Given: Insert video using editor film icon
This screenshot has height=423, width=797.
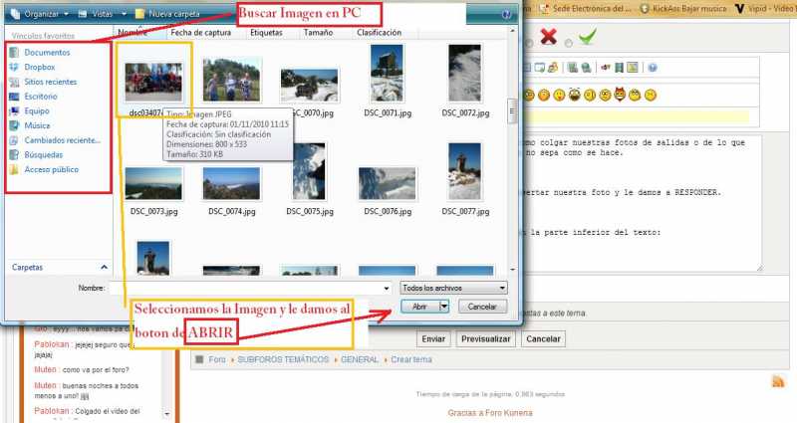Looking at the screenshot, I should tap(619, 68).
